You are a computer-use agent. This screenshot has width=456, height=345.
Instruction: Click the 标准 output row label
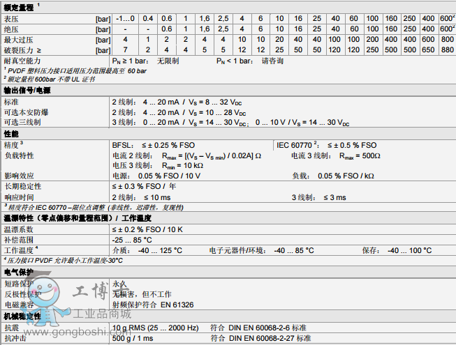click(11, 102)
